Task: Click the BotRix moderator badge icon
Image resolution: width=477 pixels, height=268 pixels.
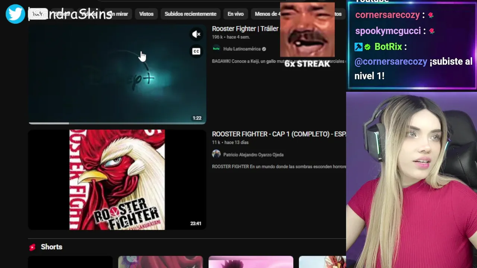Action: pyautogui.click(x=358, y=47)
